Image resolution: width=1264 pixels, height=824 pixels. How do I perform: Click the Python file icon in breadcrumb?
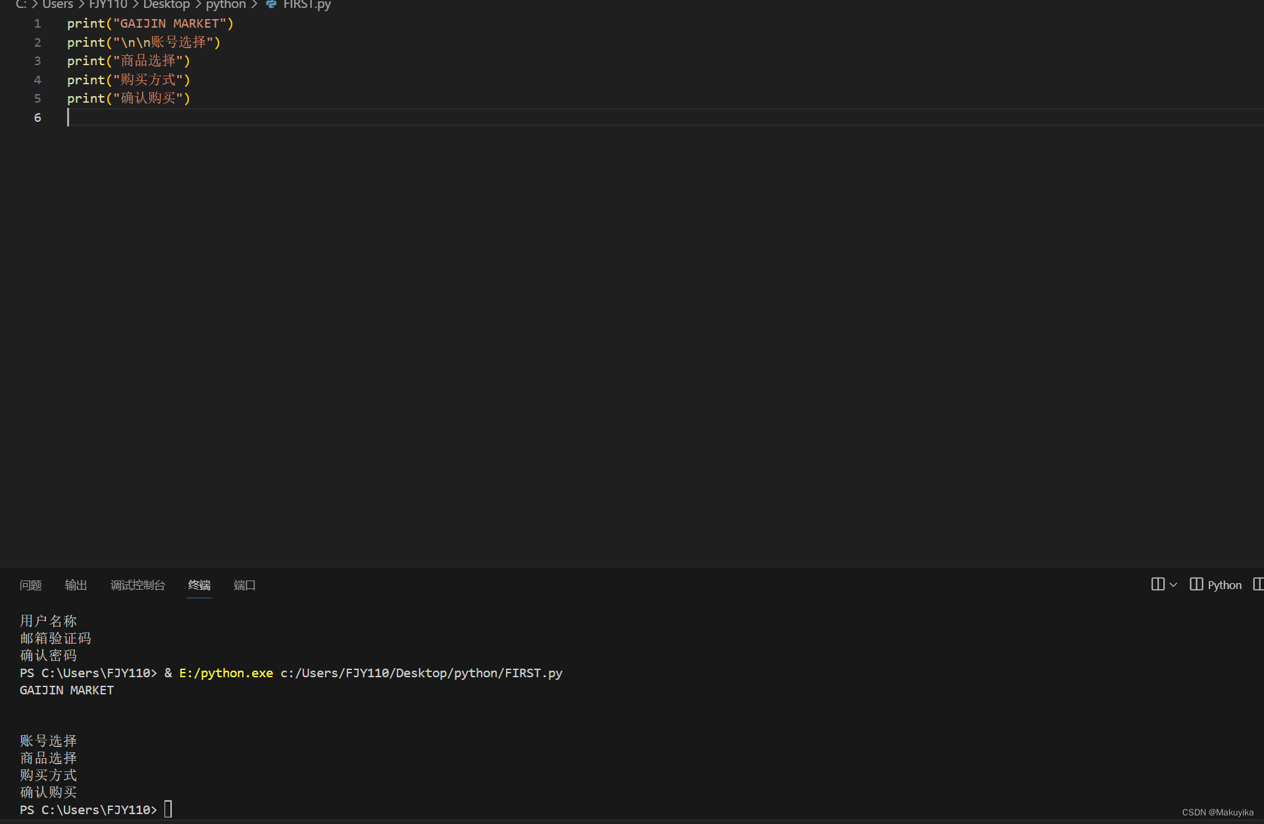(x=271, y=5)
